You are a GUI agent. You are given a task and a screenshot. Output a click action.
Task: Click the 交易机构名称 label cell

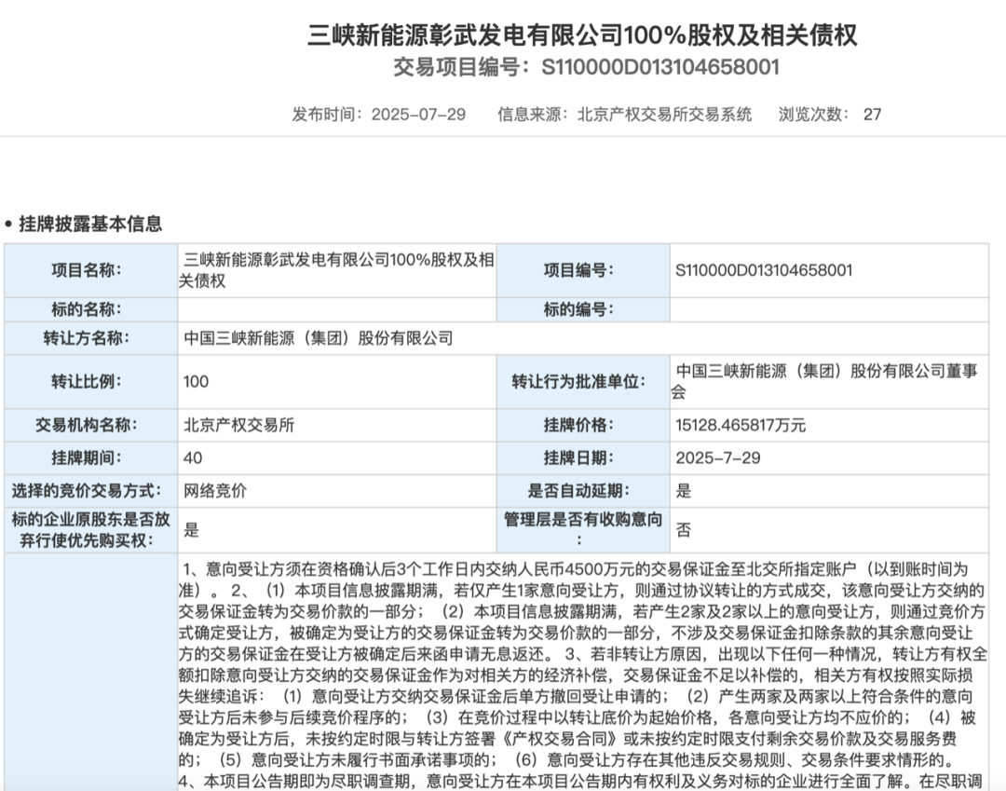(91, 426)
